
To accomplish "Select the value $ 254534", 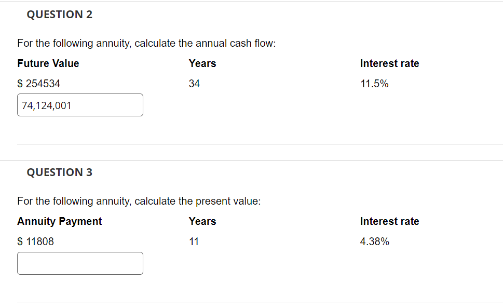I will click(38, 84).
